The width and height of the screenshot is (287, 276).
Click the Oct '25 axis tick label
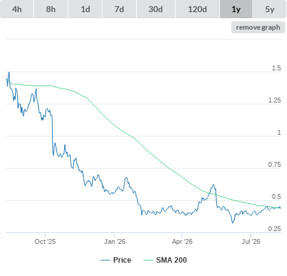45,241
